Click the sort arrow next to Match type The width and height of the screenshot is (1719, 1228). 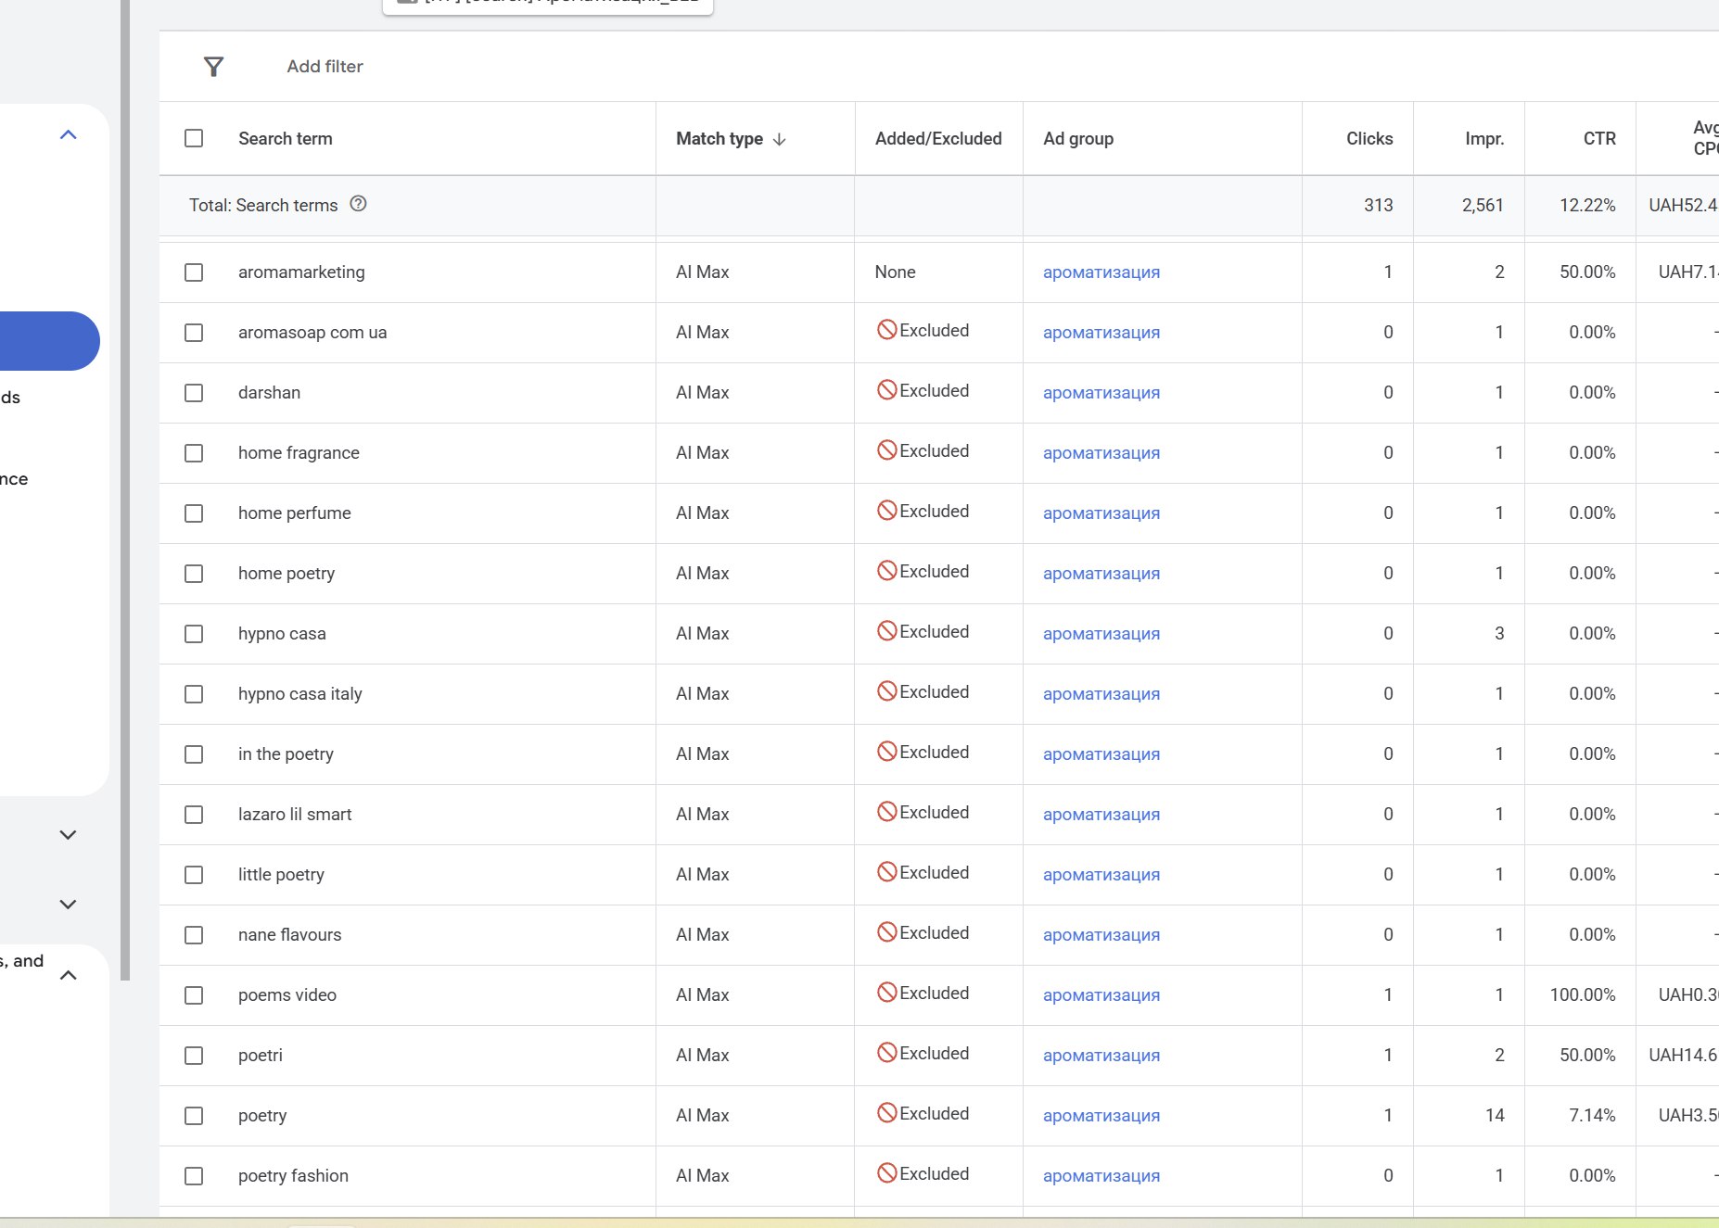(x=780, y=139)
